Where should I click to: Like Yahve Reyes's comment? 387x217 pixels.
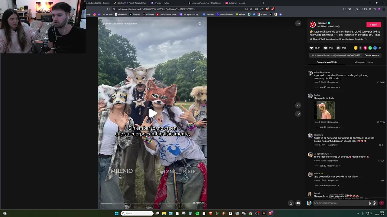[x=378, y=82]
